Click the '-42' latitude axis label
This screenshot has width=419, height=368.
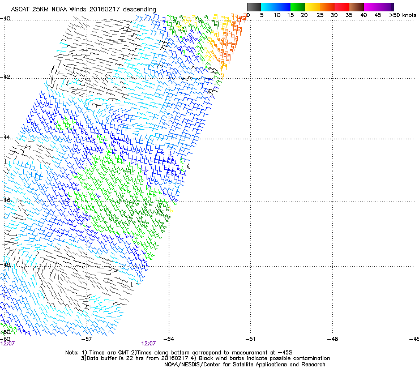coord(5,76)
